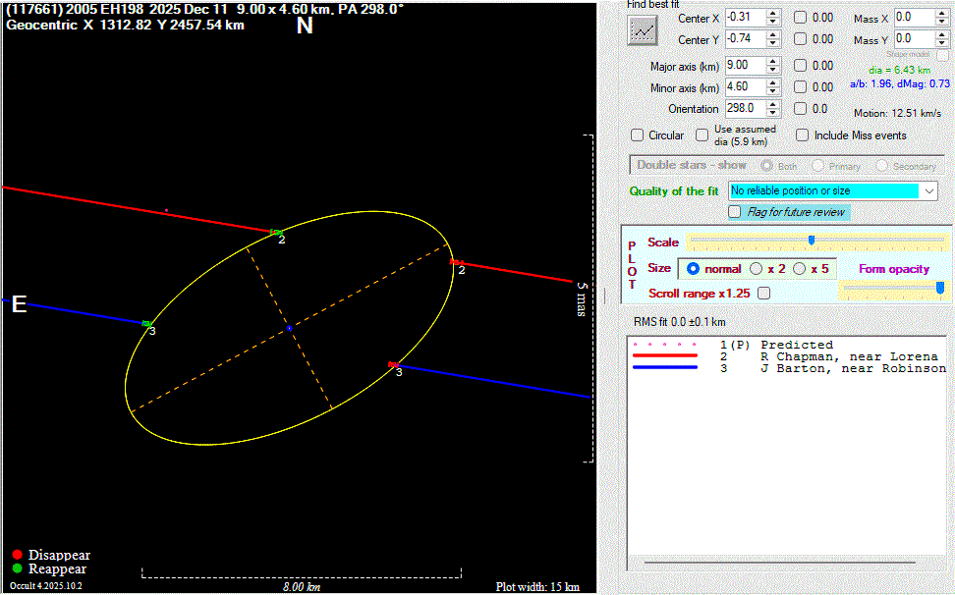Open the Quality of the fit dropdown
The height and width of the screenshot is (595, 955).
pos(929,190)
